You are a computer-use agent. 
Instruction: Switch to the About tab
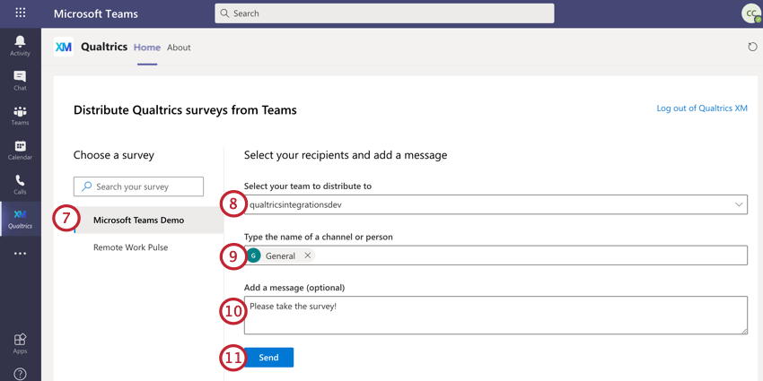click(x=179, y=48)
